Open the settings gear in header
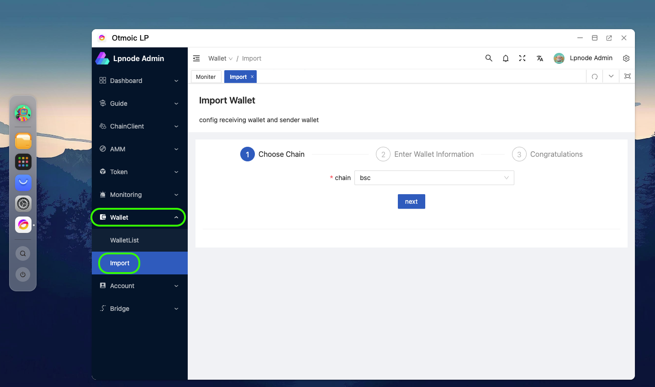The image size is (655, 387). tap(626, 58)
